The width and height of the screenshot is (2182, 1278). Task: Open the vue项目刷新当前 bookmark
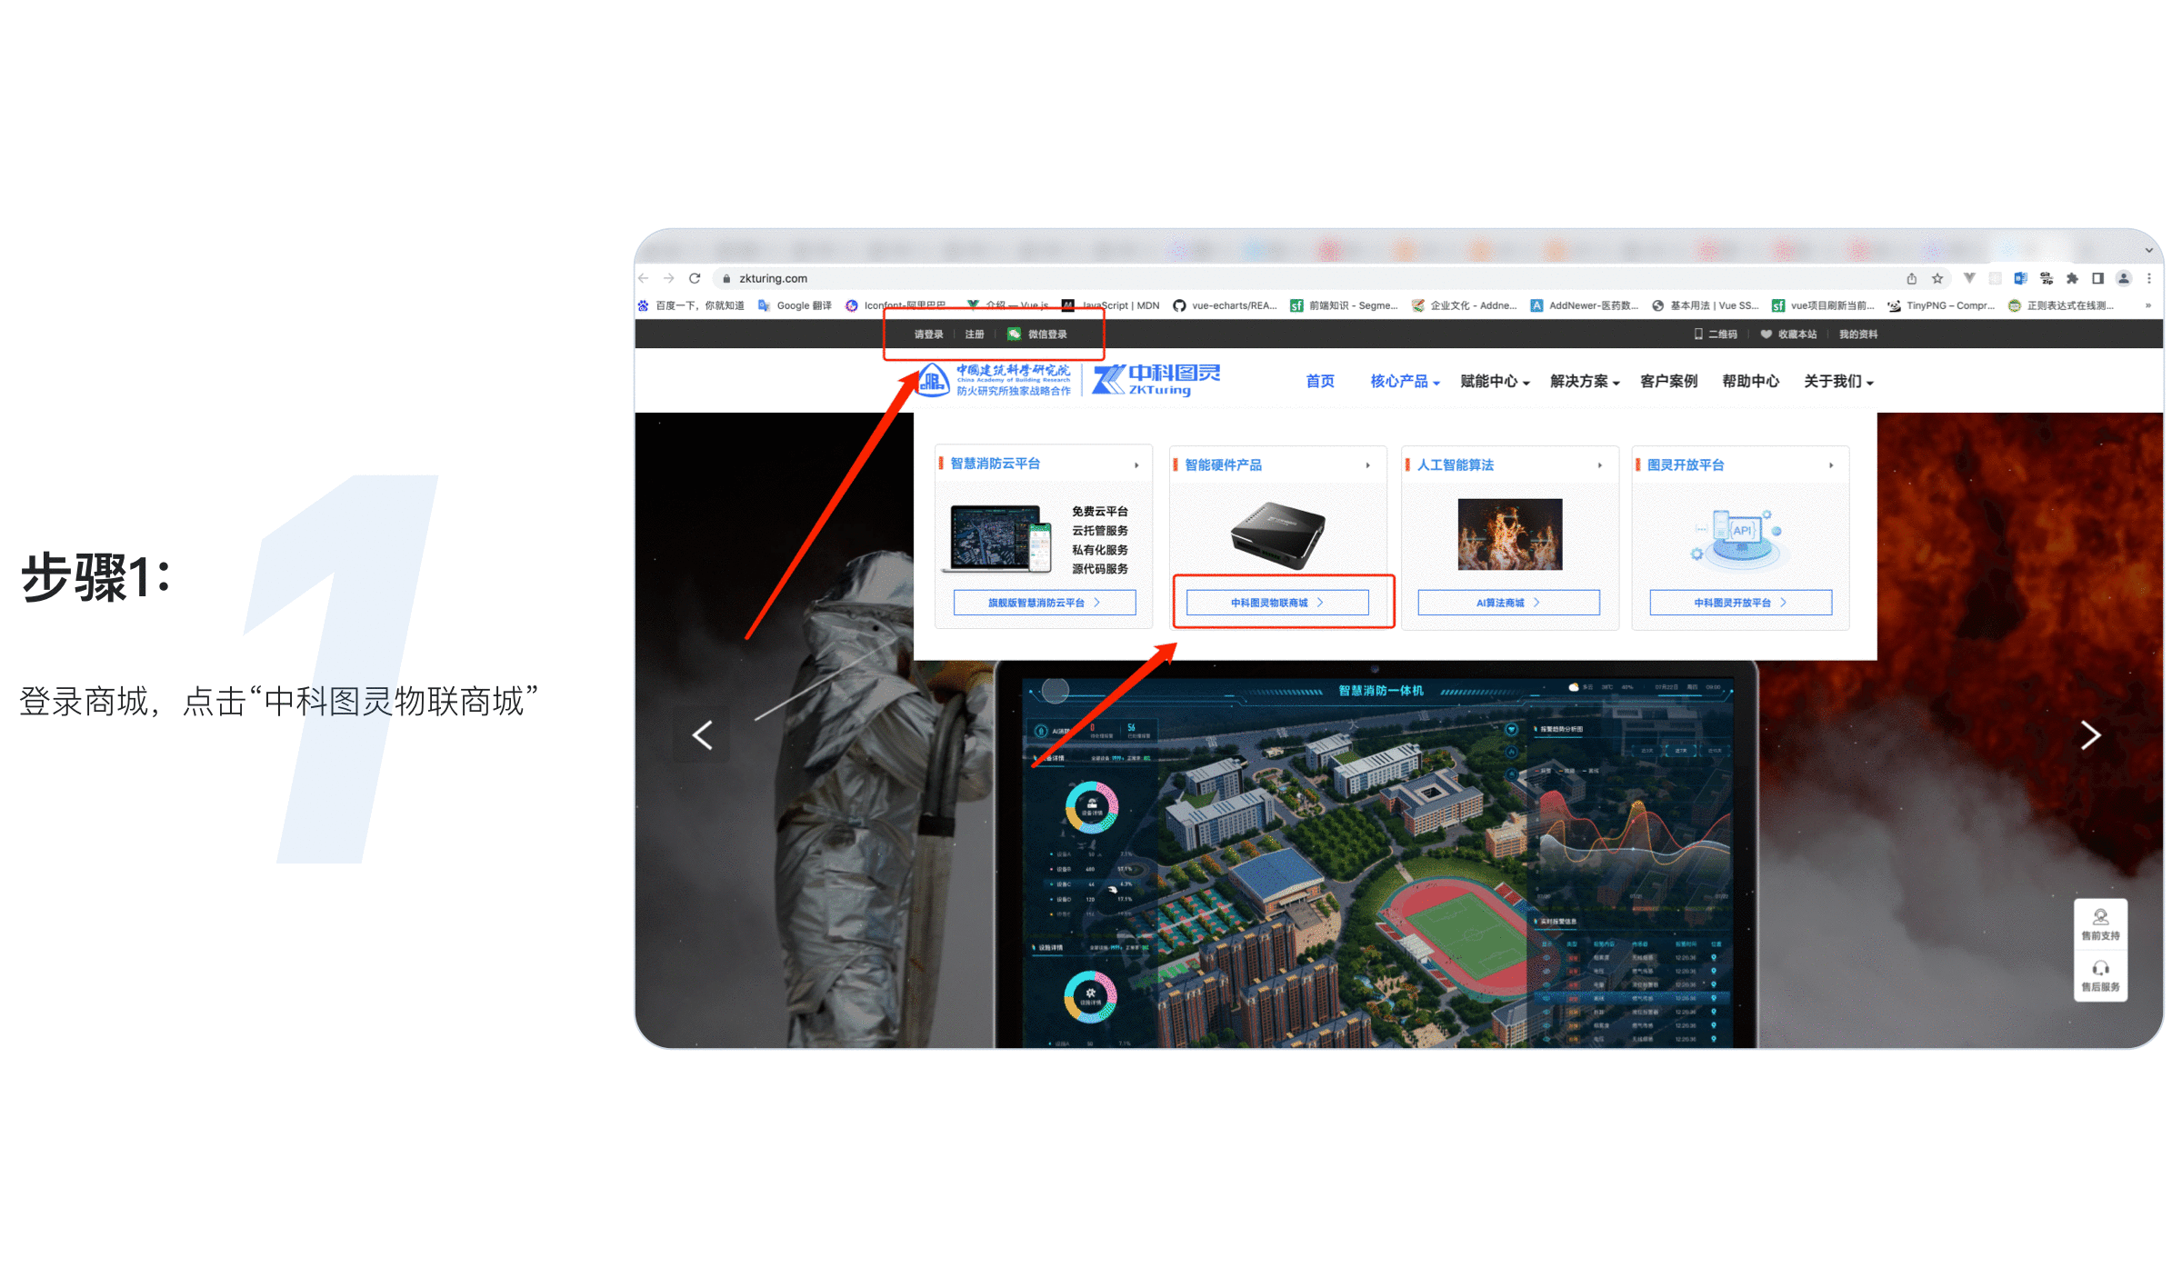click(x=1824, y=305)
